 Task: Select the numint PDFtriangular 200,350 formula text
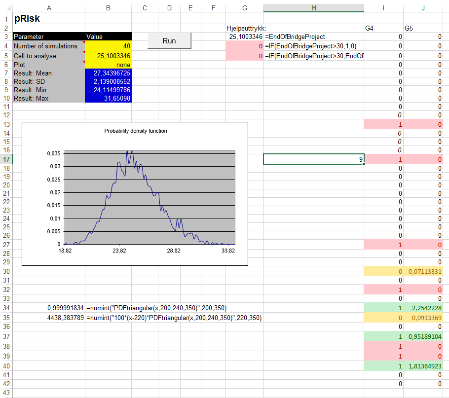click(156, 308)
